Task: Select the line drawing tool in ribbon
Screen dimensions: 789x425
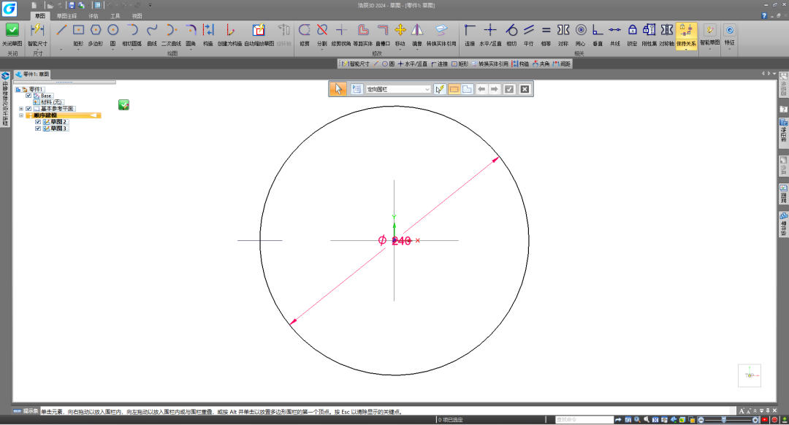Action: click(x=61, y=30)
